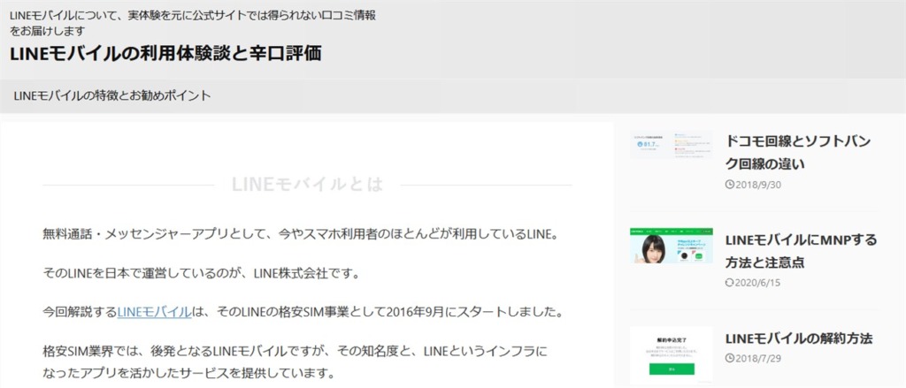
Task: Click clock icon beside 2018/9/30
Action: tap(729, 185)
